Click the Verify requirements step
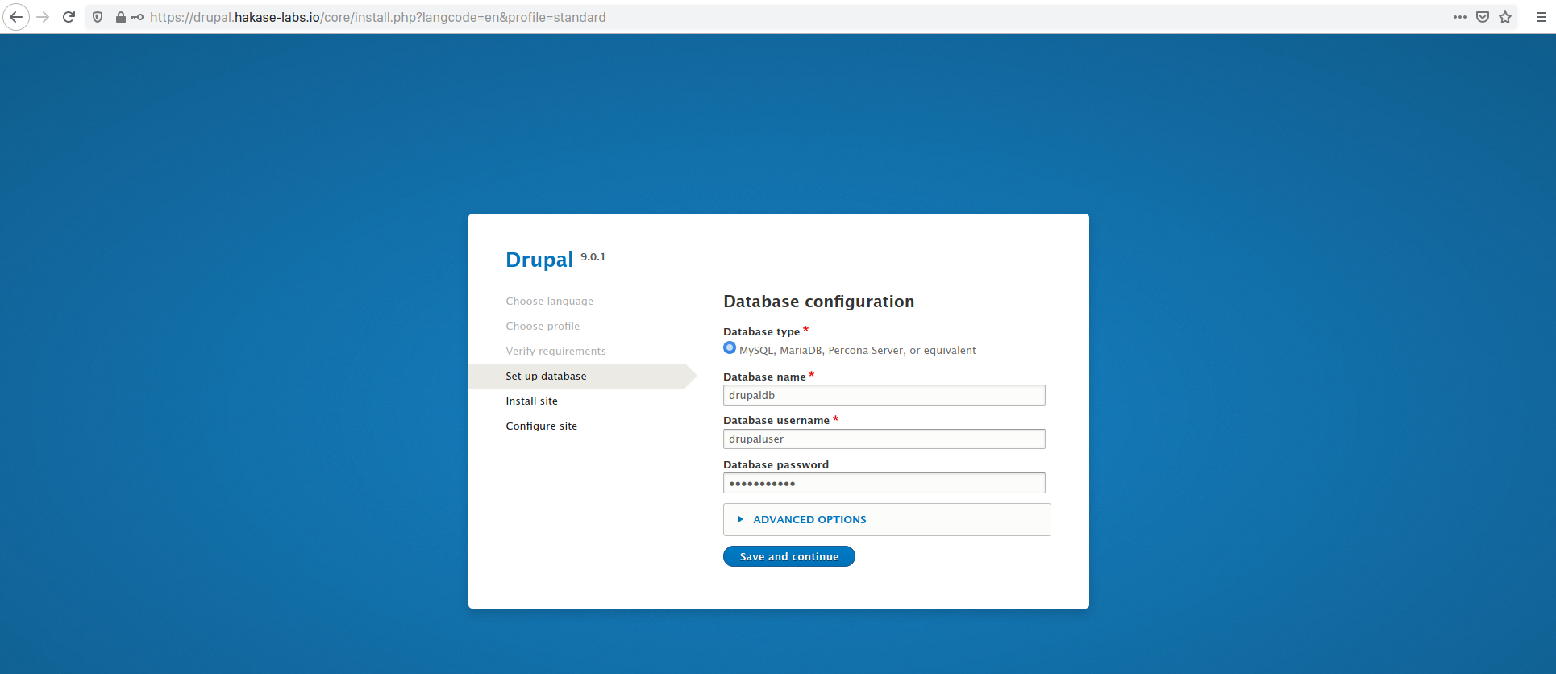 [x=555, y=351]
